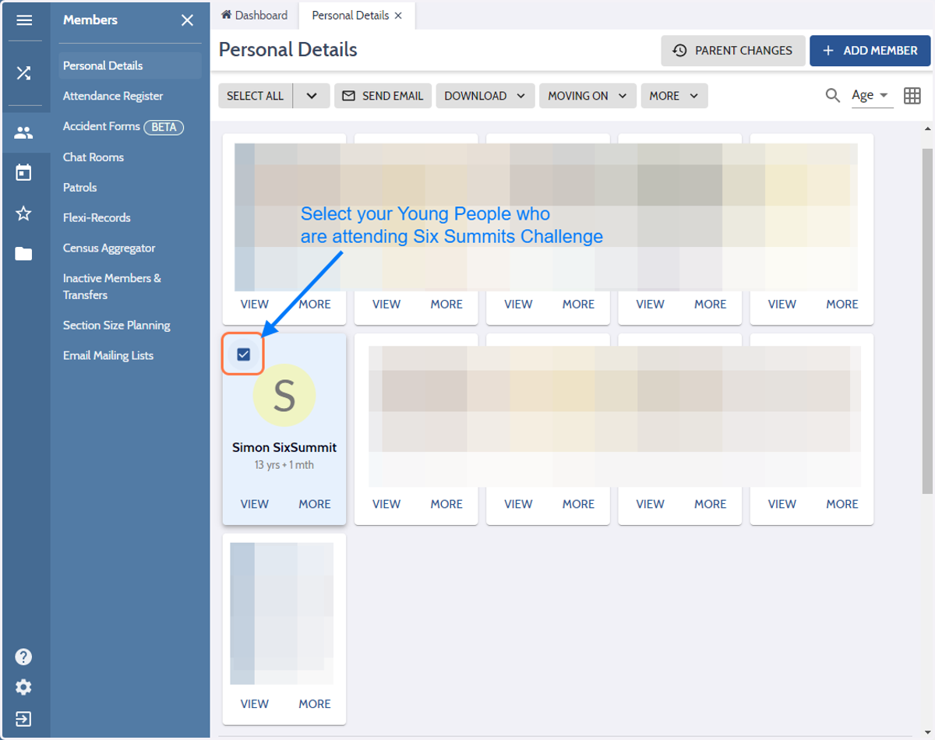Screen dimensions: 935x740
Task: Uncheck Simon SixSummit's checkbox
Action: click(244, 354)
